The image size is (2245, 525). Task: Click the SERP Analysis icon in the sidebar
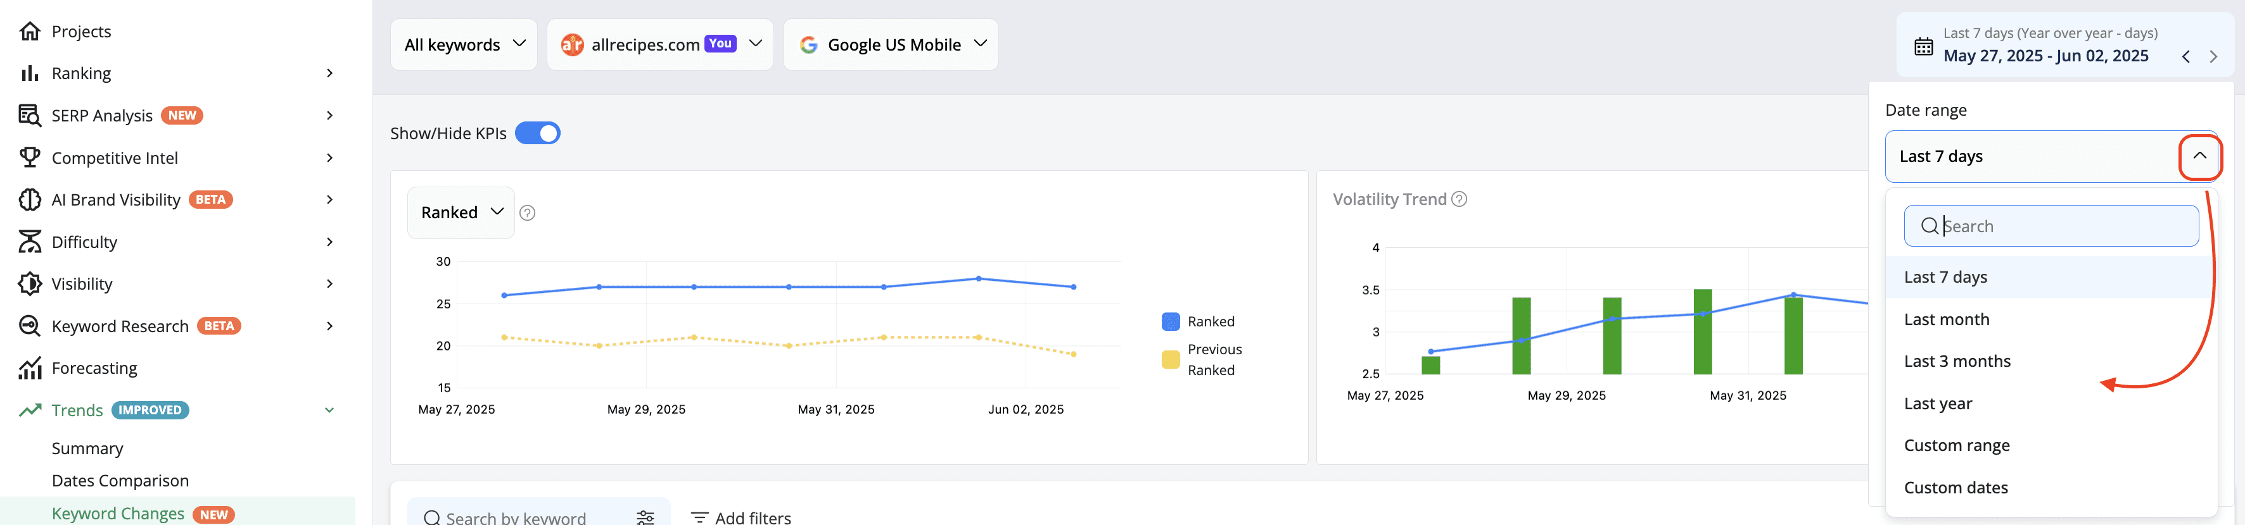click(x=30, y=116)
